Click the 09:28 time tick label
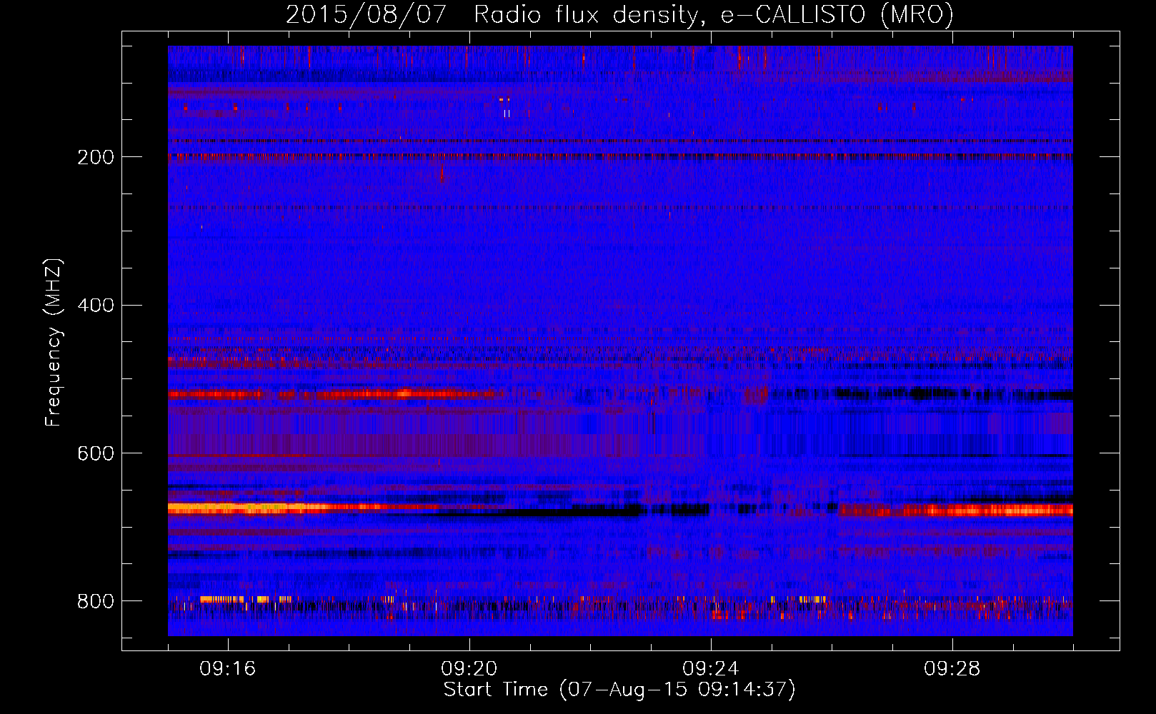The height and width of the screenshot is (714, 1156). [x=952, y=669]
